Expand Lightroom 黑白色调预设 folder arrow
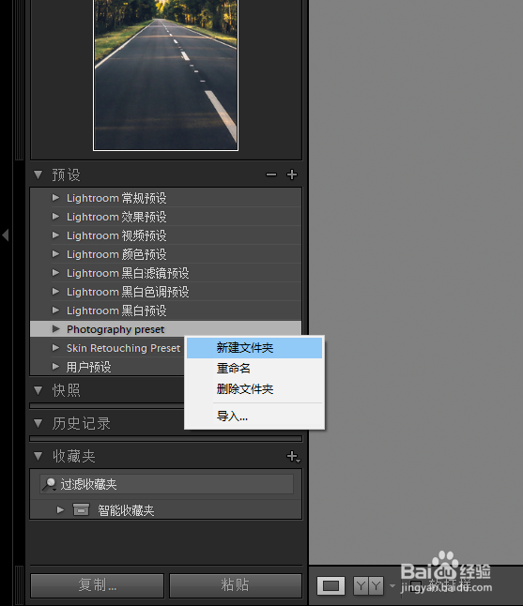 pos(55,292)
